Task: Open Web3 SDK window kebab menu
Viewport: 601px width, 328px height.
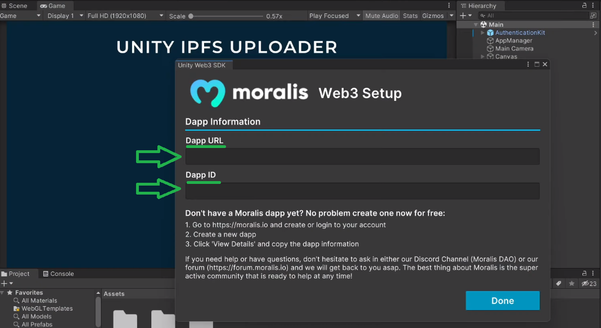Action: click(x=528, y=64)
